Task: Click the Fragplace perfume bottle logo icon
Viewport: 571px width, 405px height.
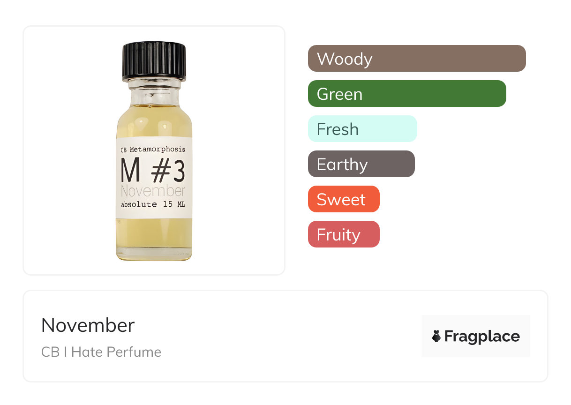Action: pyautogui.click(x=436, y=336)
